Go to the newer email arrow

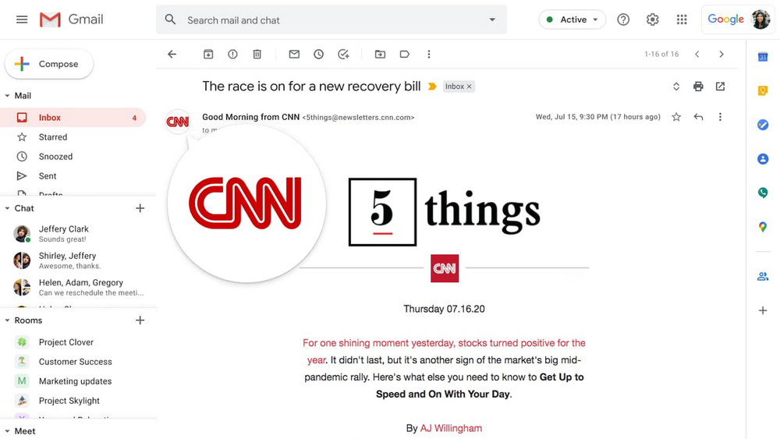(x=697, y=54)
